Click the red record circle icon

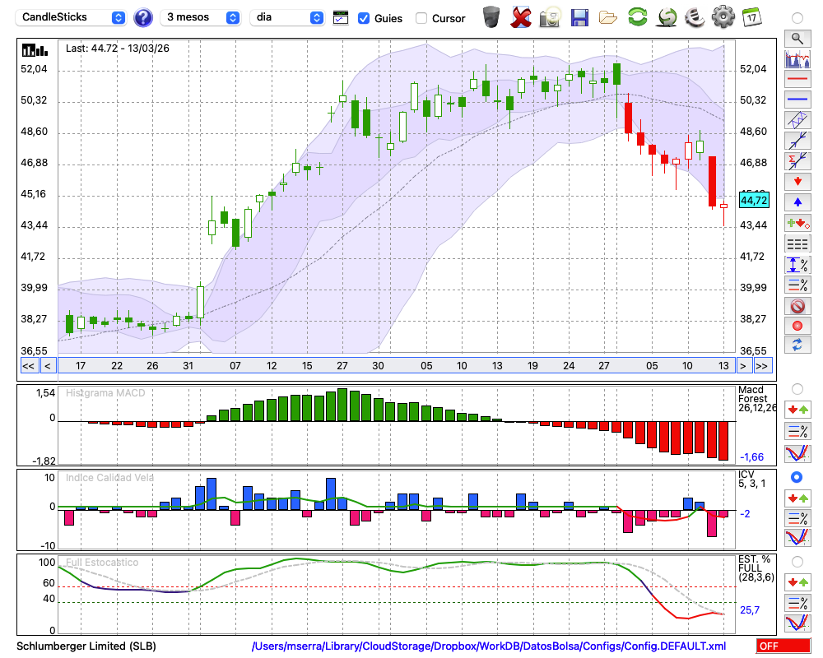797,326
